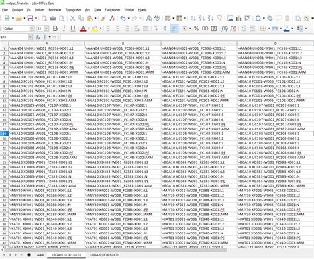Open the font name dropdown
The image size is (314, 259).
coord(32,28)
